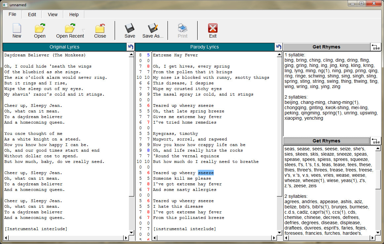
Task: Click Parody Lyrics scroll right arrow
Action: [274, 238]
